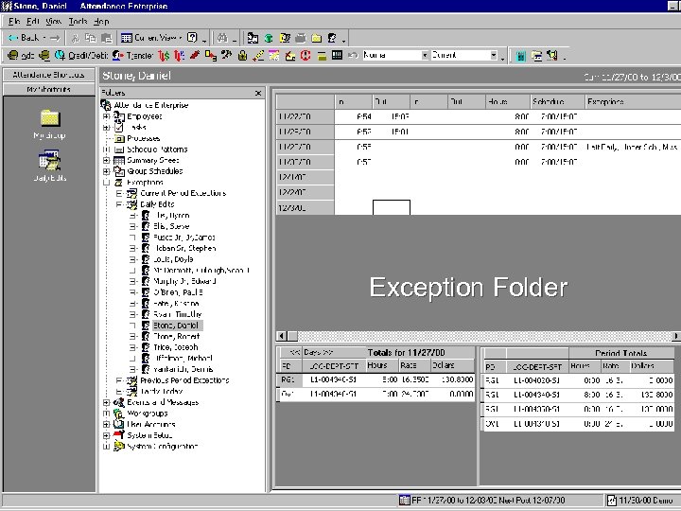The width and height of the screenshot is (681, 511).
Task: Click the 11/27/00 date row header
Action: coord(306,117)
